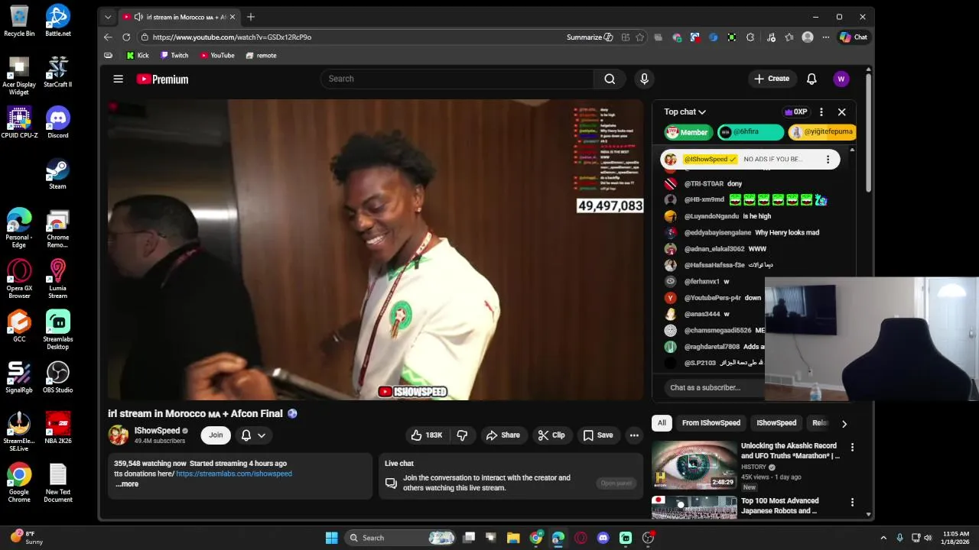979x550 pixels.
Task: Open options for Akashic Record video
Action: point(852,447)
